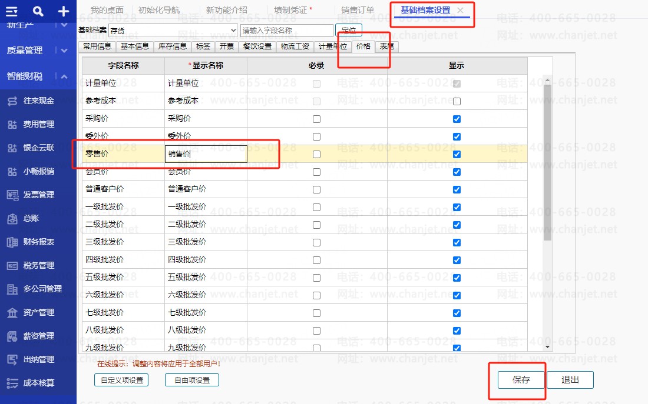Select the 物流工资 sub-tab

point(295,46)
